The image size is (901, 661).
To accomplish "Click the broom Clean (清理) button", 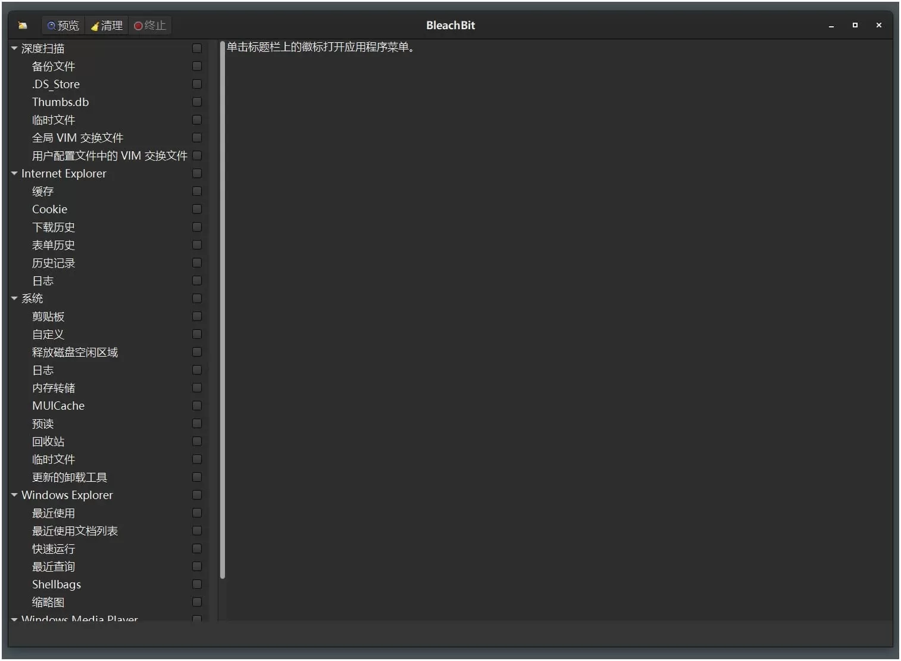I will click(x=107, y=25).
